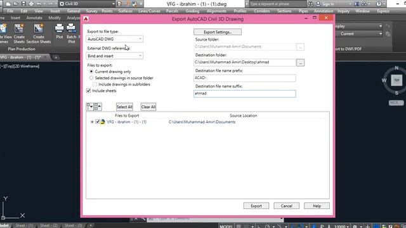Click the Plot printer icon
Screen dimensions: 406x228
(x=59, y=28)
